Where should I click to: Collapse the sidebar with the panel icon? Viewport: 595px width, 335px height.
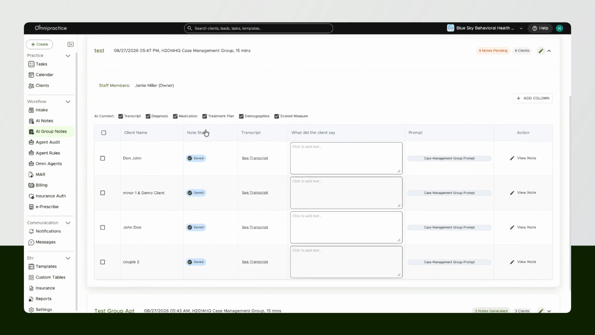71,44
